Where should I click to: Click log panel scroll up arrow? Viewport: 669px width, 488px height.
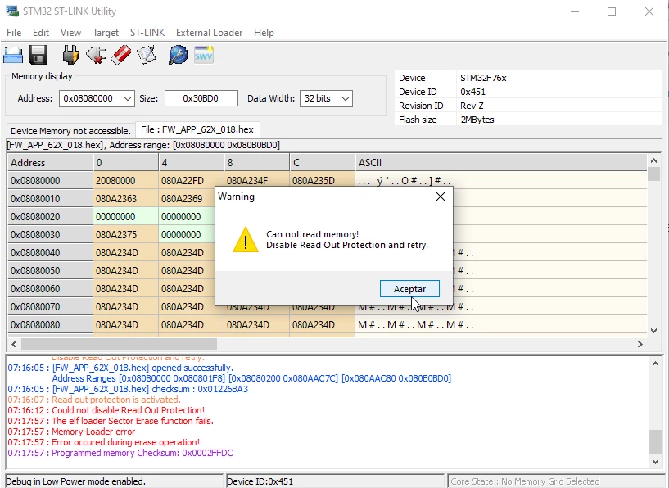(656, 364)
